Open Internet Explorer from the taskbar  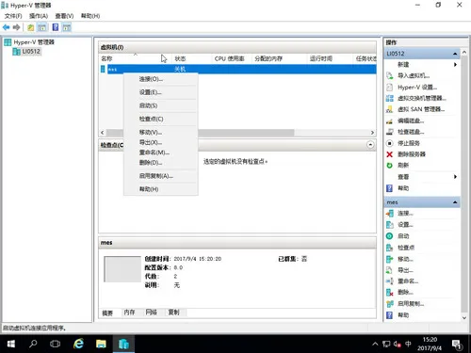[78, 344]
